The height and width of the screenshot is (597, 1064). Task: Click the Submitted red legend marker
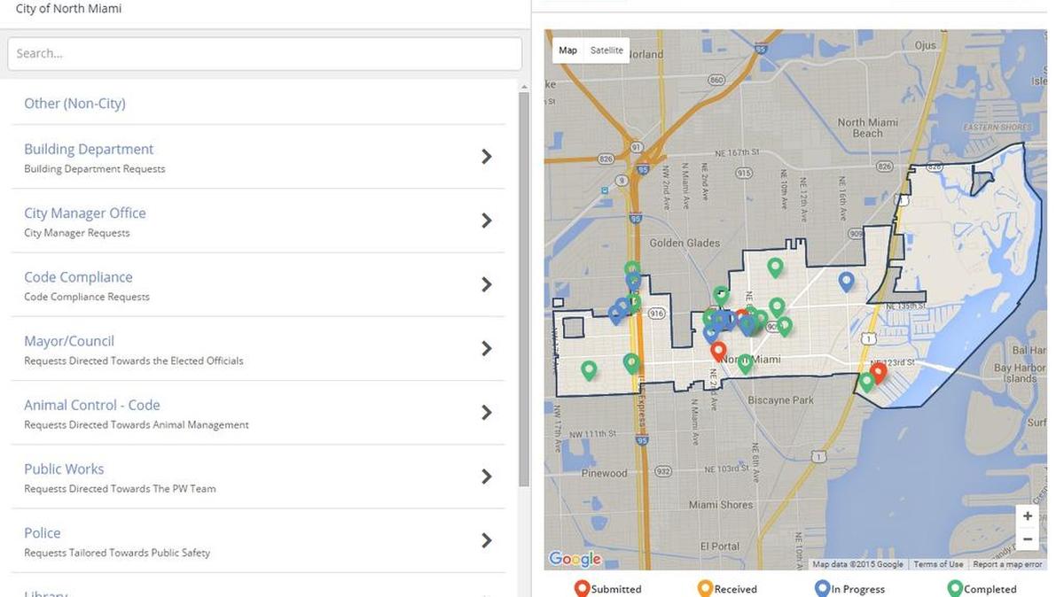(582, 588)
